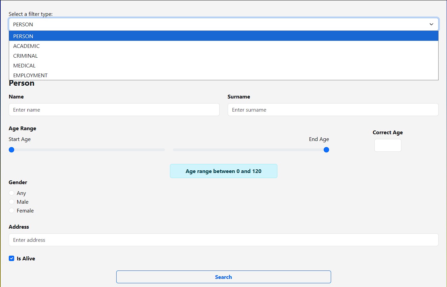Select the Female gender radio button
The image size is (447, 287).
point(11,210)
